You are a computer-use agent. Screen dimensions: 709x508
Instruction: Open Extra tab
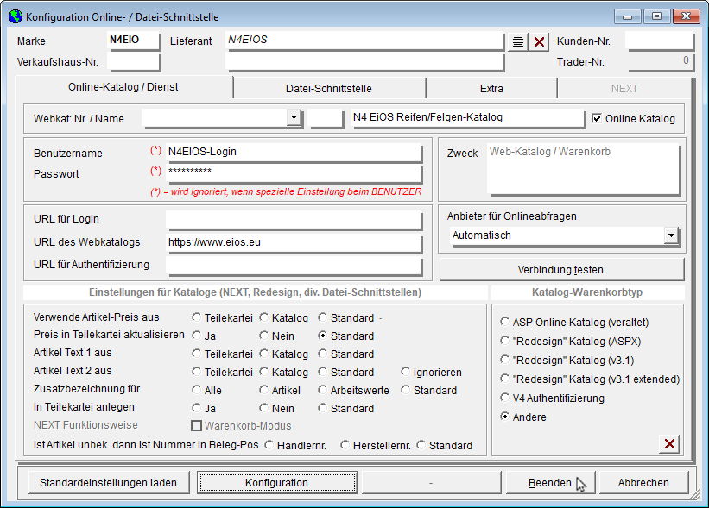click(491, 89)
